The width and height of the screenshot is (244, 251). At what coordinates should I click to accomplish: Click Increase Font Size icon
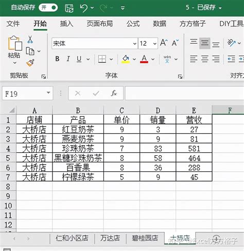(x=164, y=43)
